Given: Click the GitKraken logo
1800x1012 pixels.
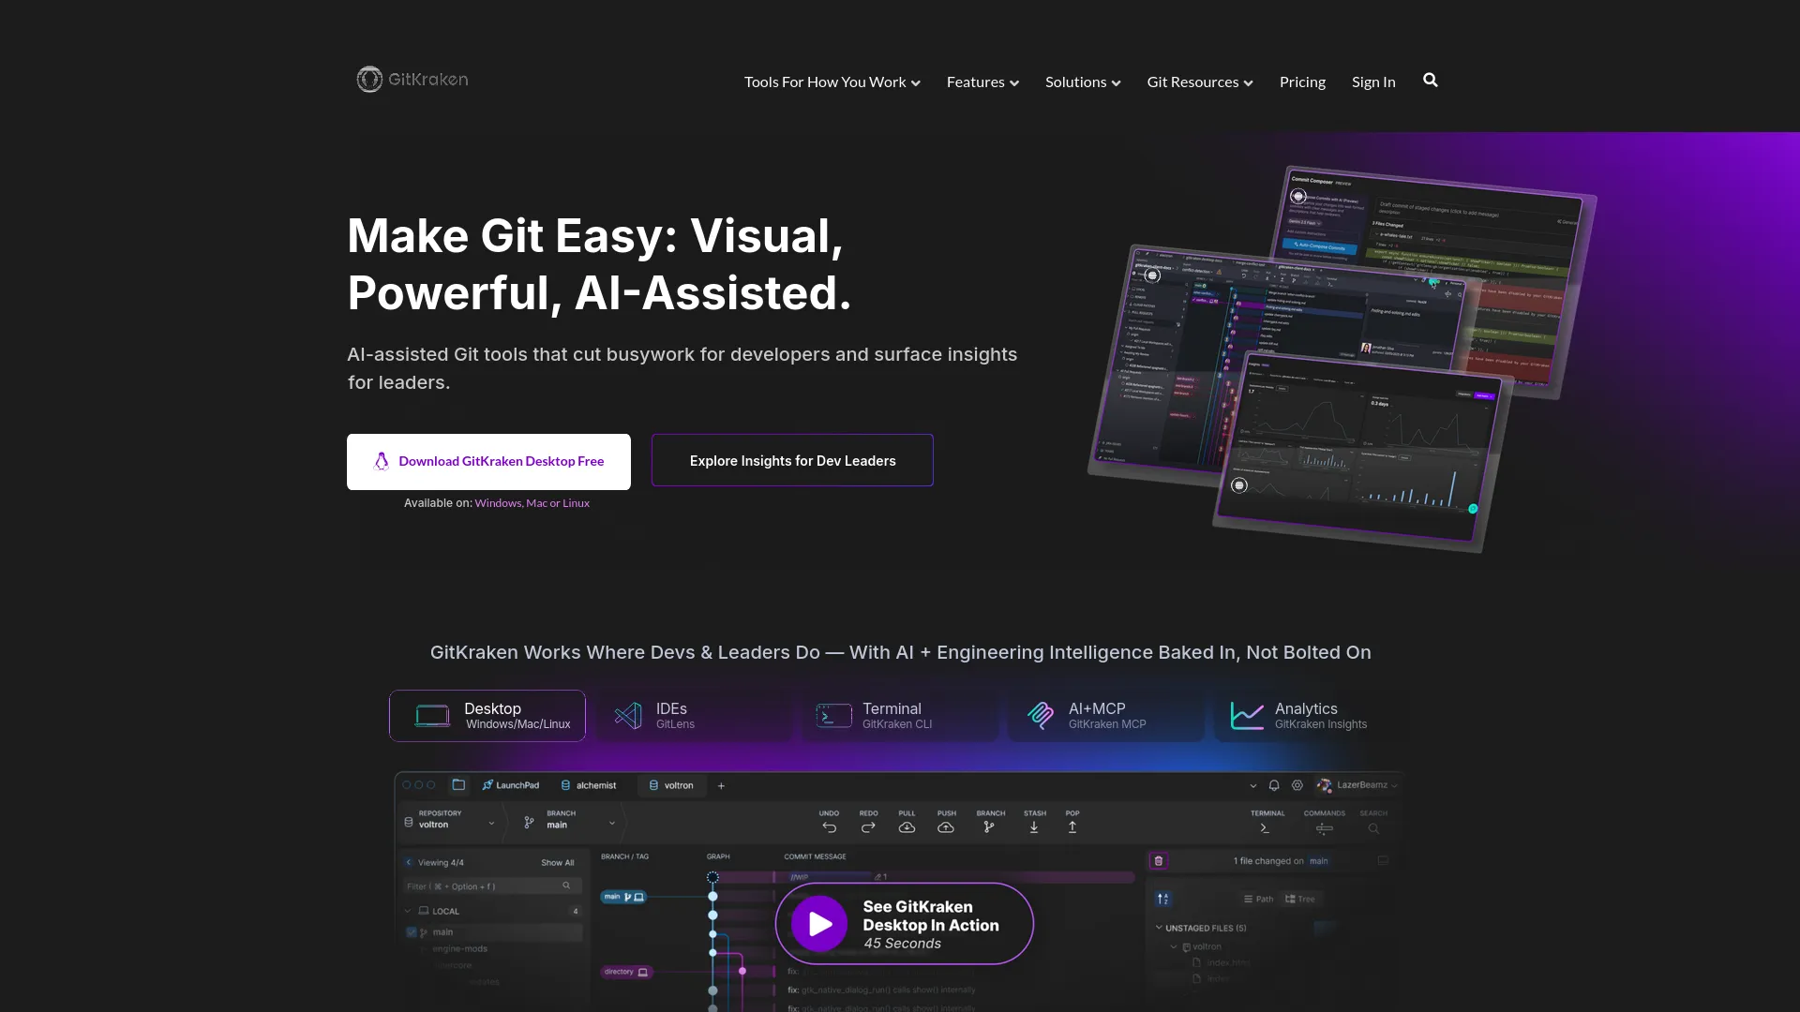Looking at the screenshot, I should (x=412, y=80).
